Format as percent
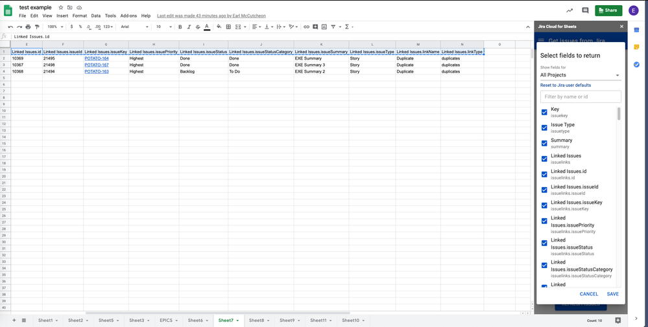This screenshot has height=327, width=648. coord(80,27)
